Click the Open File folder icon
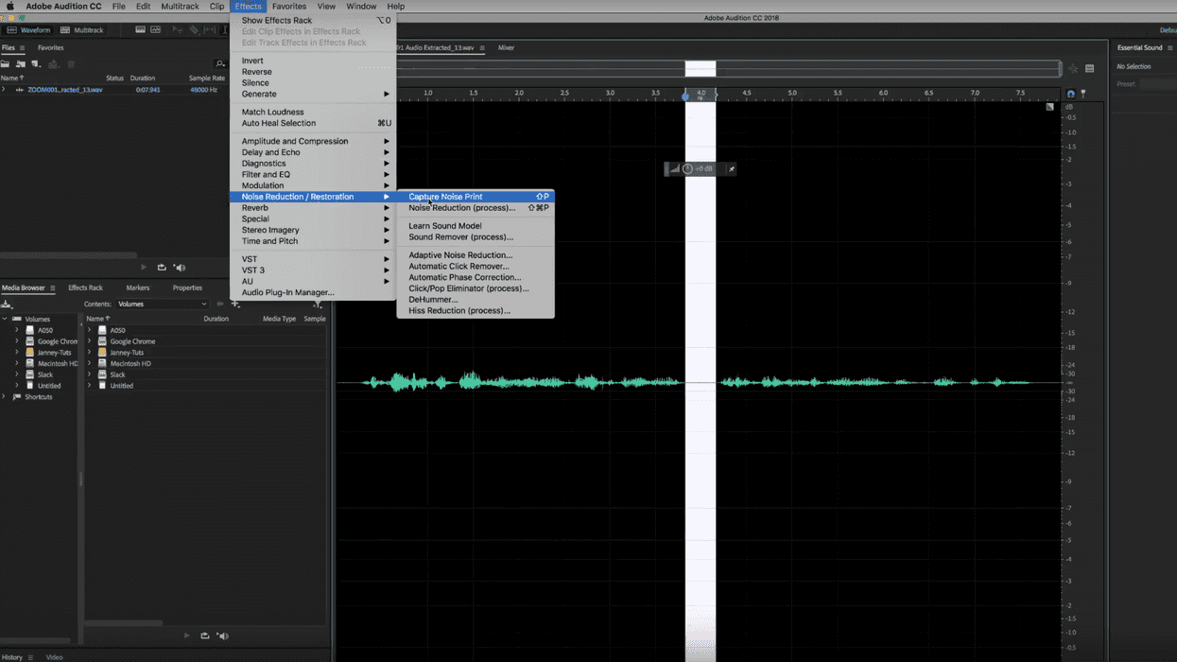 pos(6,64)
